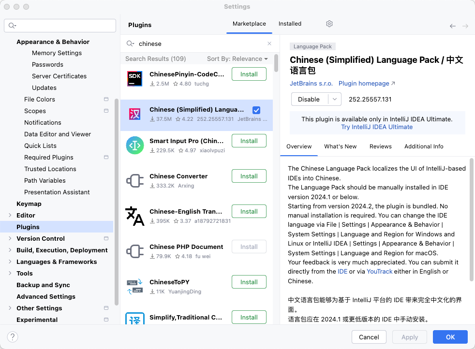The height and width of the screenshot is (349, 475).
Task: Open the IDE feedback link in description
Action: tap(342, 272)
